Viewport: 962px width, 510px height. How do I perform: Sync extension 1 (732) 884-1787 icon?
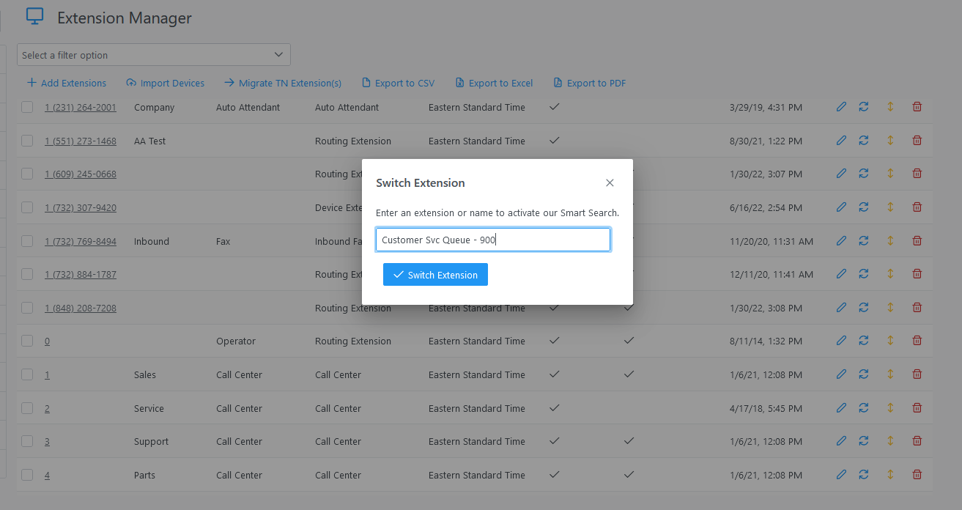coord(864,274)
